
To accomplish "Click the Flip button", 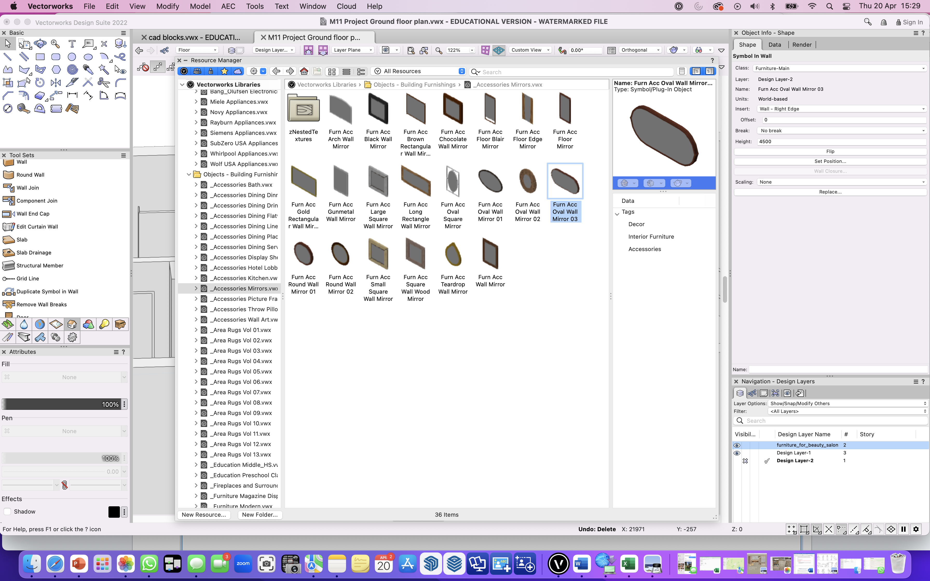I will (830, 151).
